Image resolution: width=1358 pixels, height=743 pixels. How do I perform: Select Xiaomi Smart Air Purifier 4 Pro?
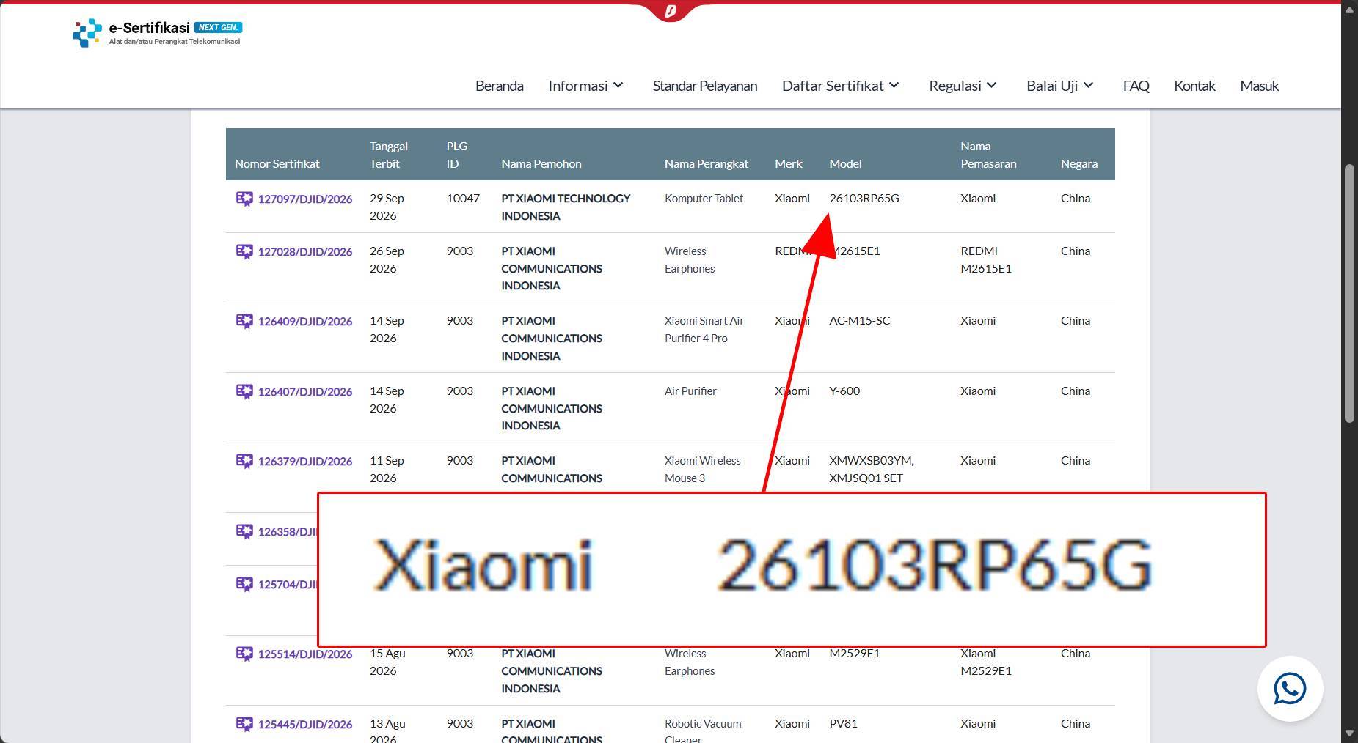(x=704, y=329)
